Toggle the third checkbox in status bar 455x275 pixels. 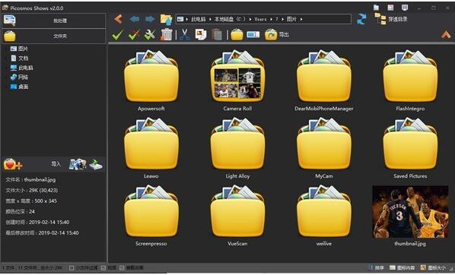coord(122,267)
